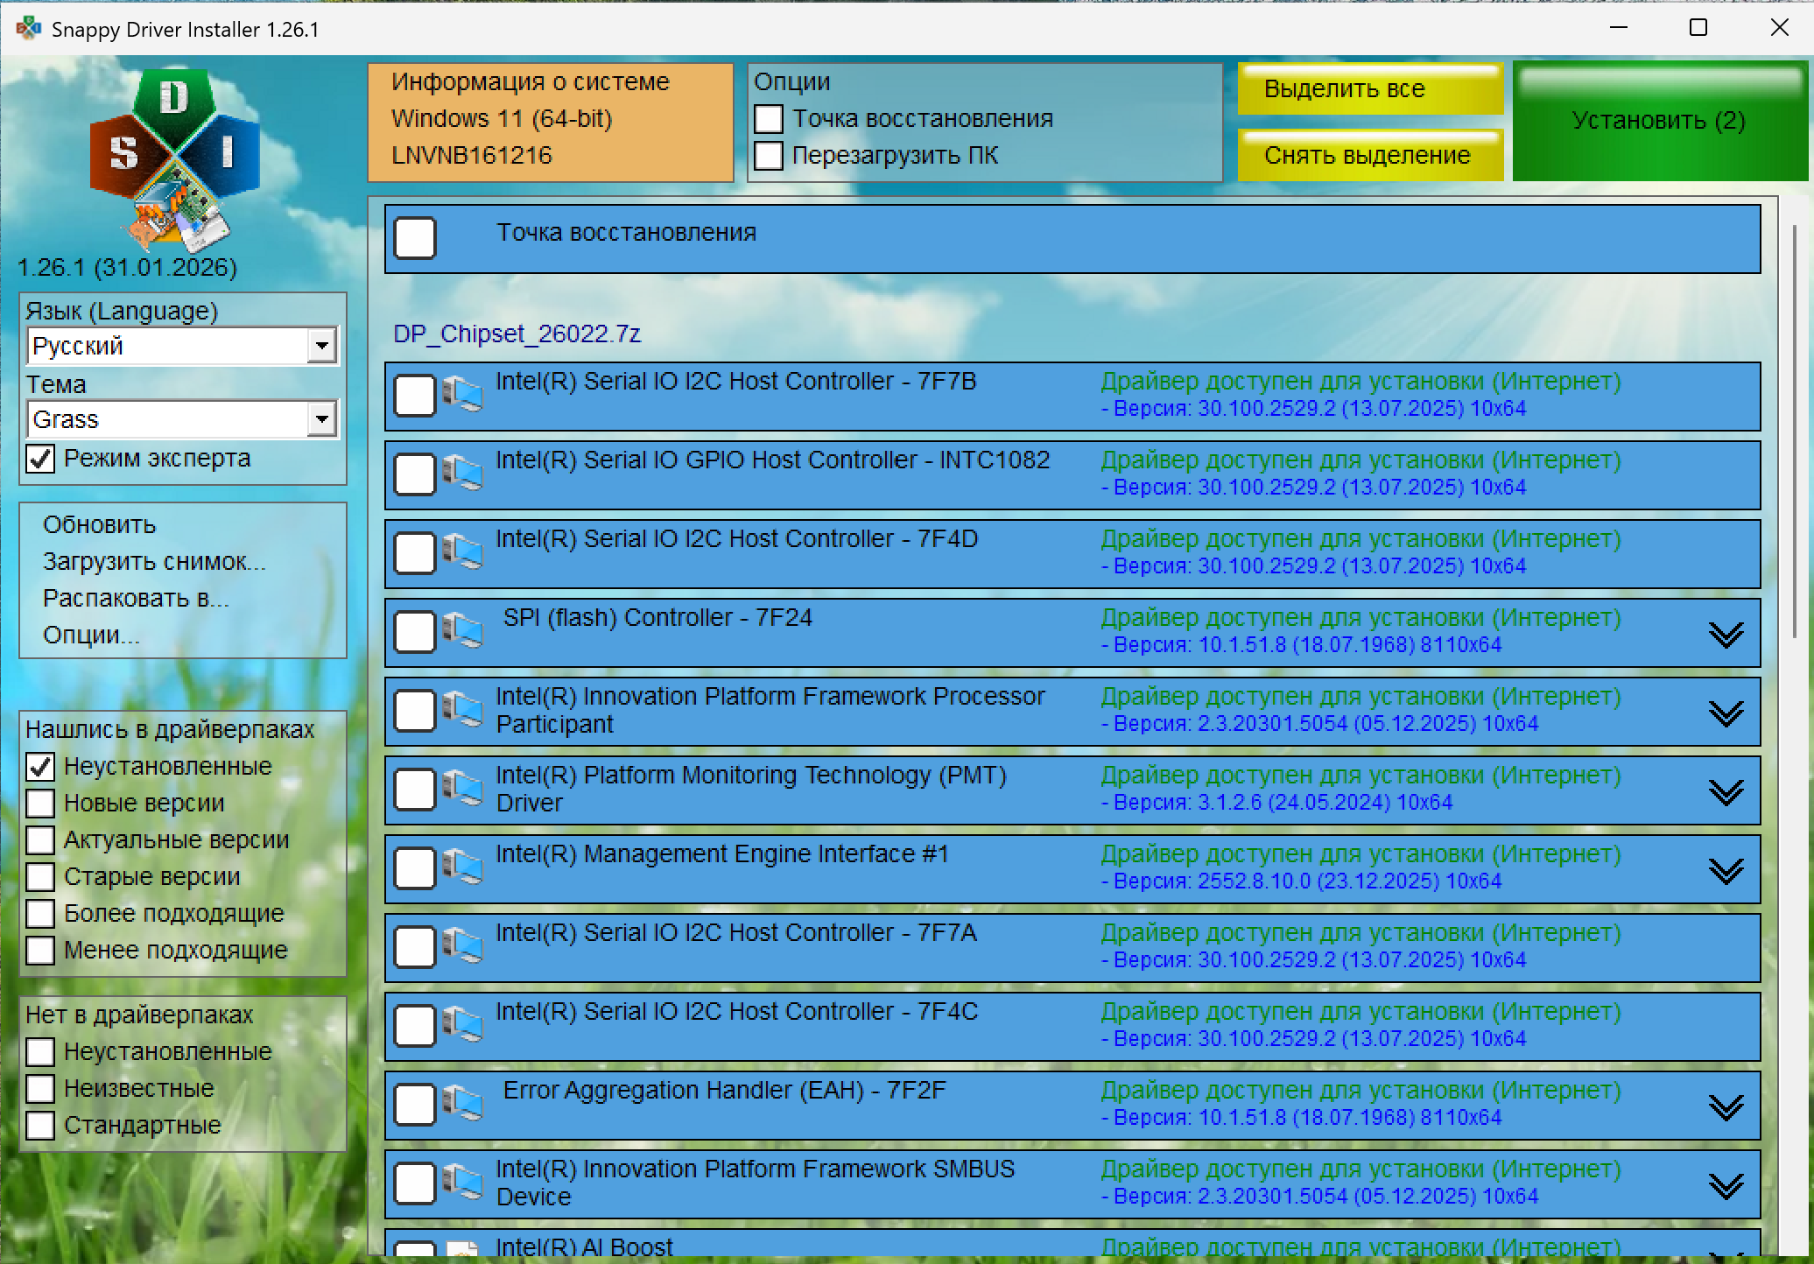This screenshot has width=1814, height=1264.
Task: Click the driver list vertical scrollbar
Action: click(1794, 429)
